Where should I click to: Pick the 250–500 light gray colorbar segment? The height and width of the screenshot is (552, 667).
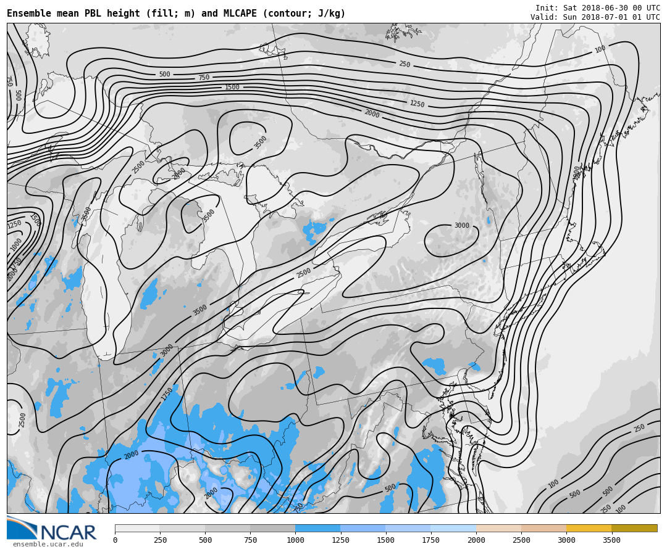182,528
